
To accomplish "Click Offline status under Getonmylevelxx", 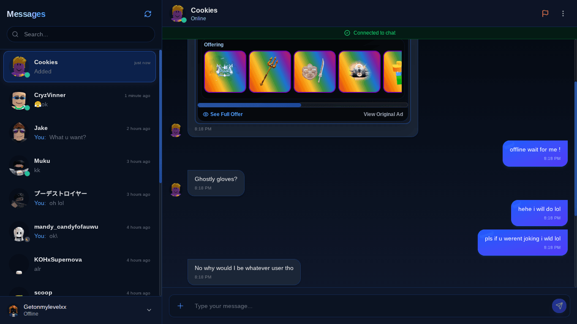I will (31, 314).
